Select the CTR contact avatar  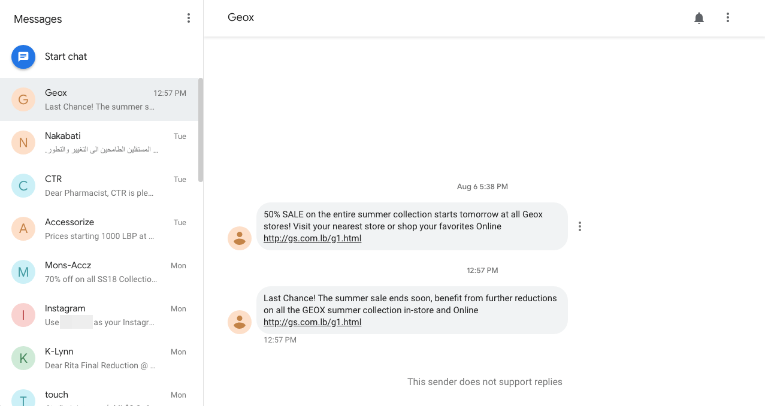coord(23,186)
